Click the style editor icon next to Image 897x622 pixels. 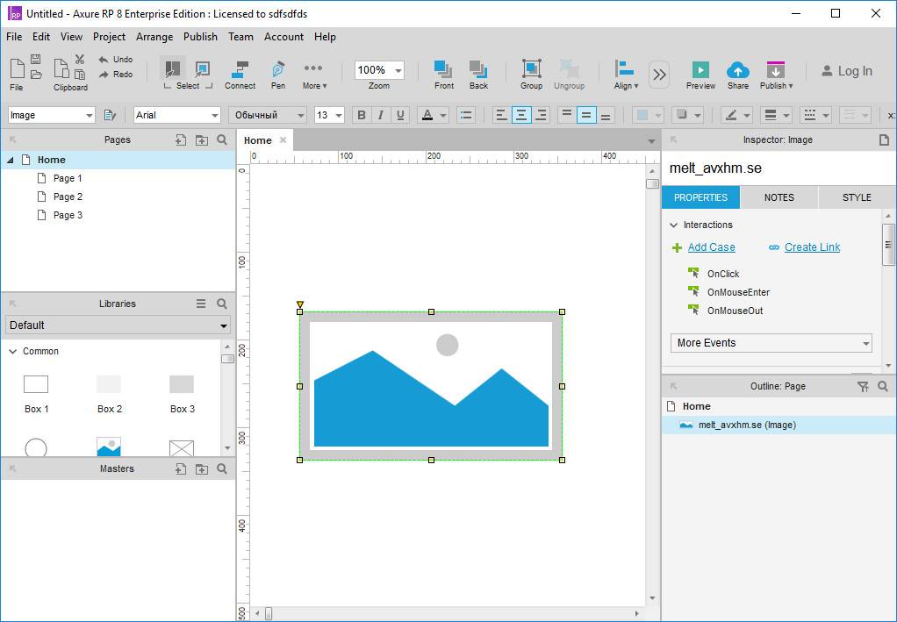110,115
